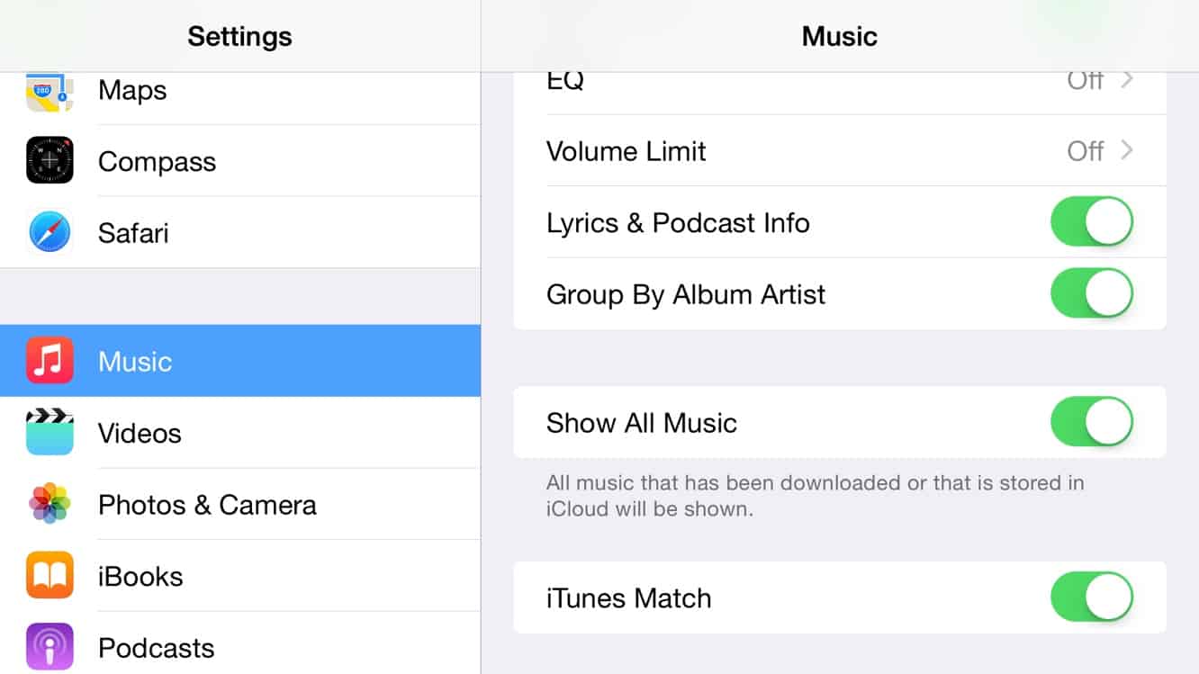Disable the Lyrics & Podcast Info switch

pos(1091,222)
